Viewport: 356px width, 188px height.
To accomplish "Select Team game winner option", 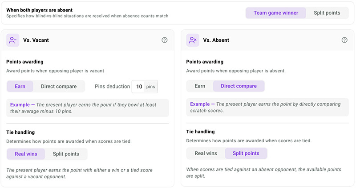I will pyautogui.click(x=276, y=13).
